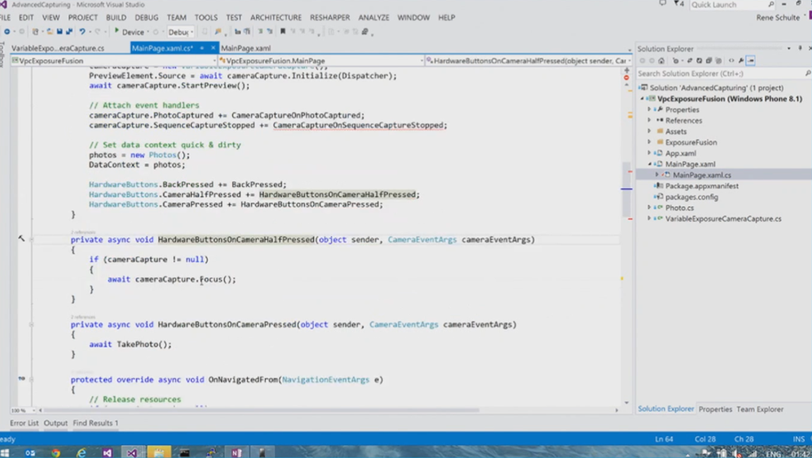Expand the Photo.cs node
This screenshot has width=812, height=458.
[x=649, y=208]
